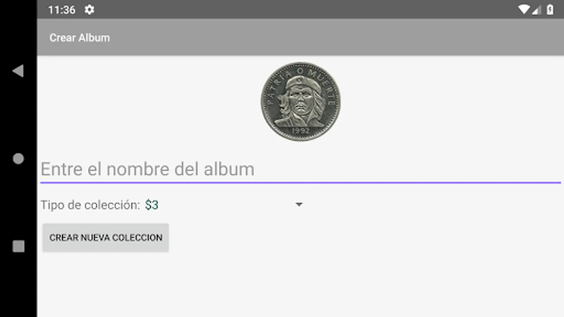Click empty gray app bar area
The image size is (564, 317).
pyautogui.click(x=335, y=37)
